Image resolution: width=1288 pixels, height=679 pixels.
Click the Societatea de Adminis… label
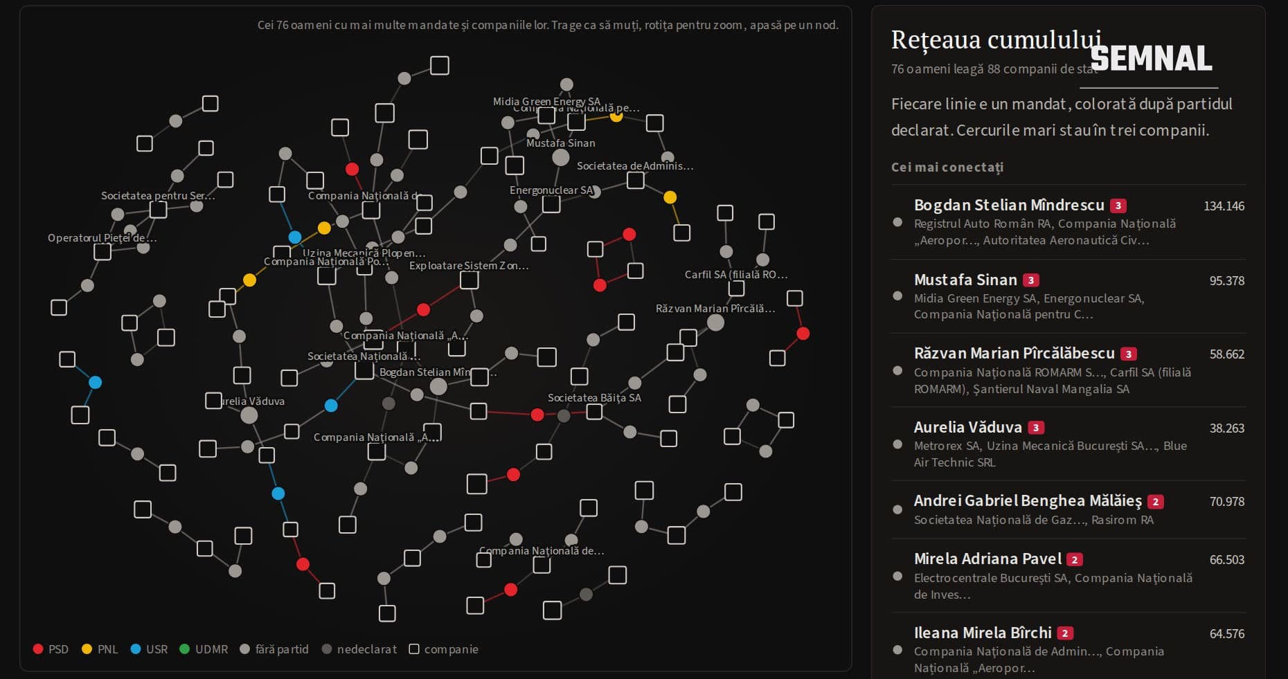[x=635, y=166]
